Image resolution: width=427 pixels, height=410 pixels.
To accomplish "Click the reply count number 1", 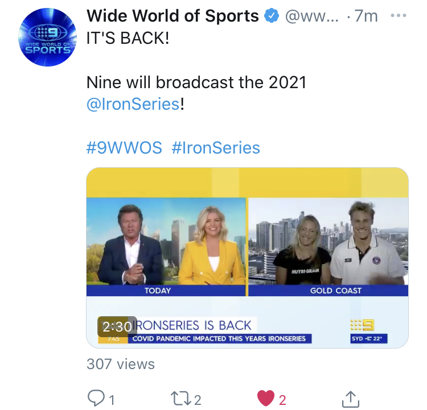I will click(x=112, y=400).
